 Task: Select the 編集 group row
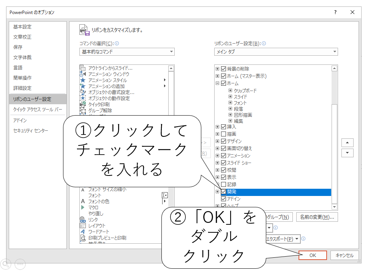pos(239,121)
